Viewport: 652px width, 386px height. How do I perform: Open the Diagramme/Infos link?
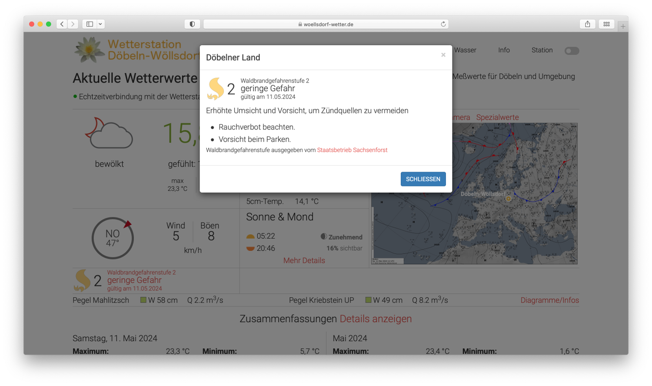550,300
